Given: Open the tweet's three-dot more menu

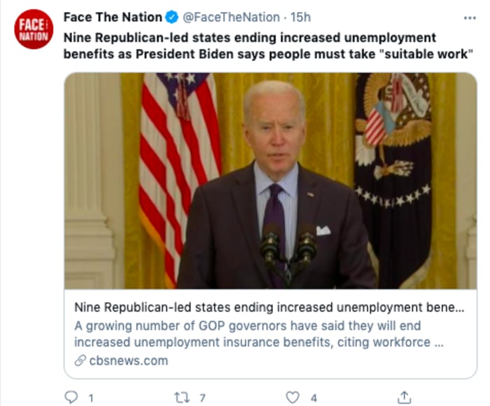Looking at the screenshot, I should tap(469, 17).
